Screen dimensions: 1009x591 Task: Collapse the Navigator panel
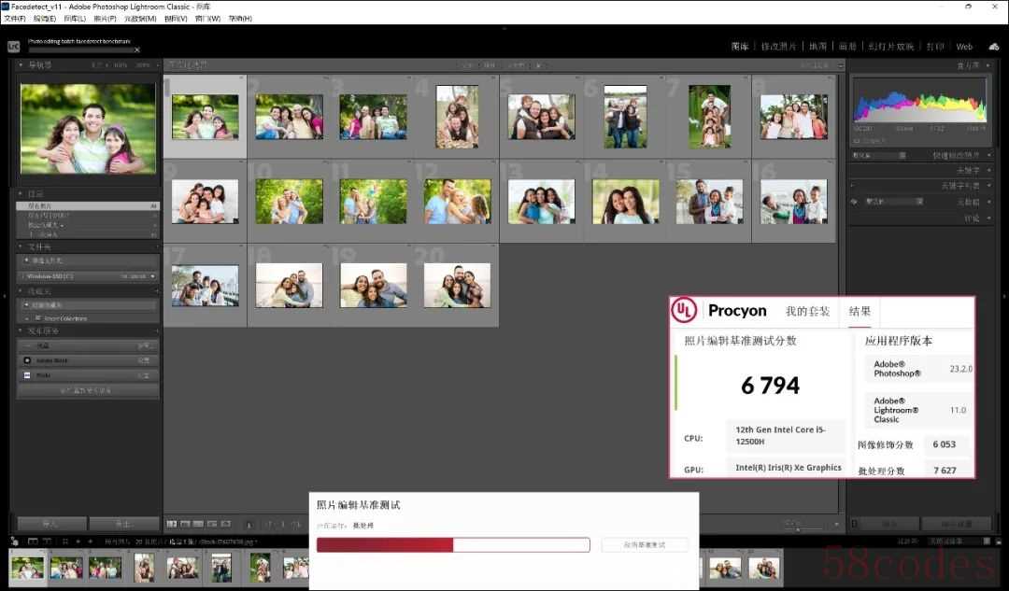(22, 65)
